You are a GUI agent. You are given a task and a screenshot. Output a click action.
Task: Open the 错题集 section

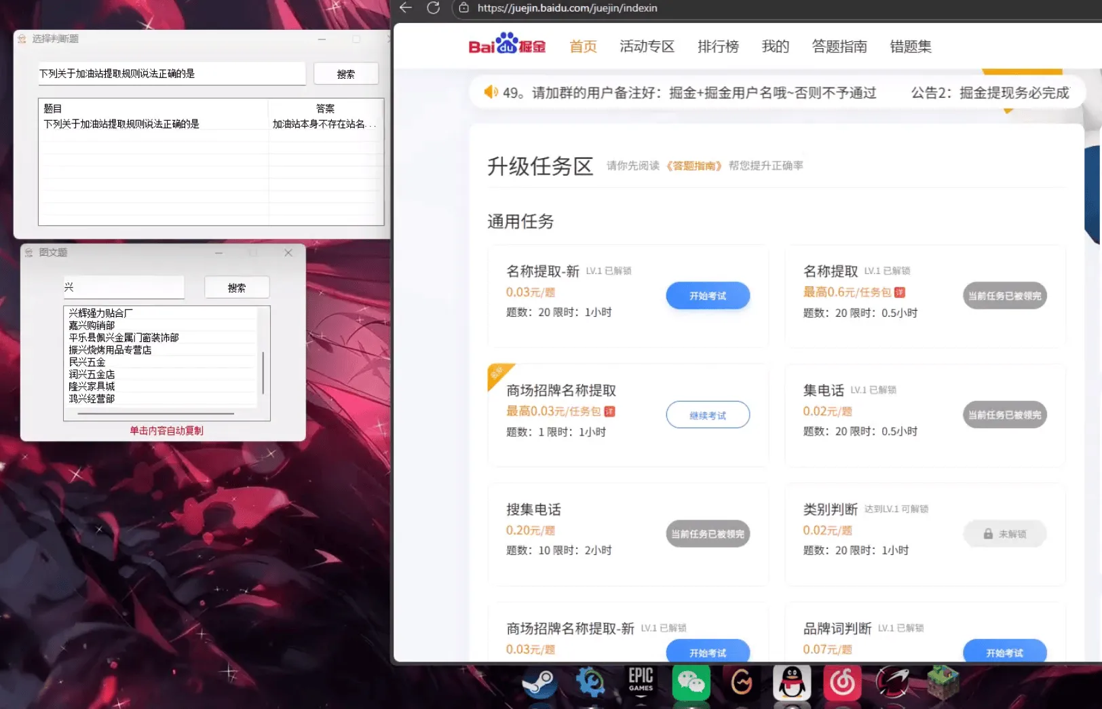(911, 46)
